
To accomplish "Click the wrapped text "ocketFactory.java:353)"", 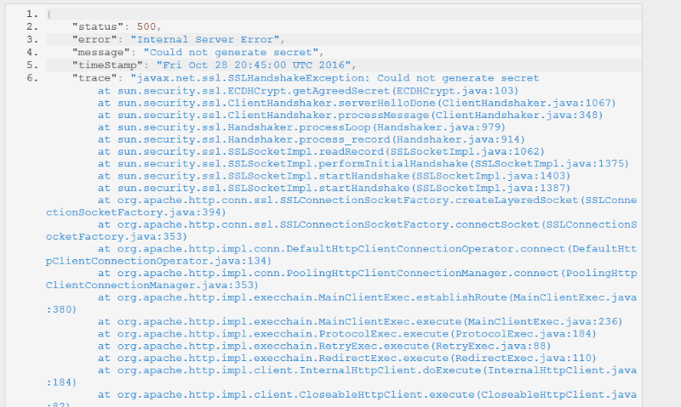I will 117,237.
